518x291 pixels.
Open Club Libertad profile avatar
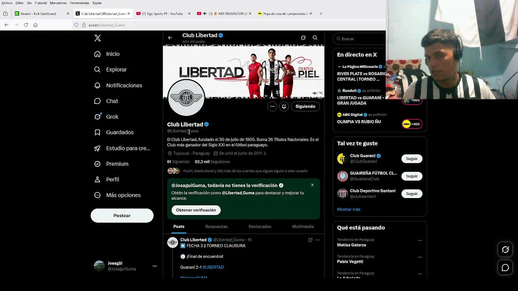(186, 98)
